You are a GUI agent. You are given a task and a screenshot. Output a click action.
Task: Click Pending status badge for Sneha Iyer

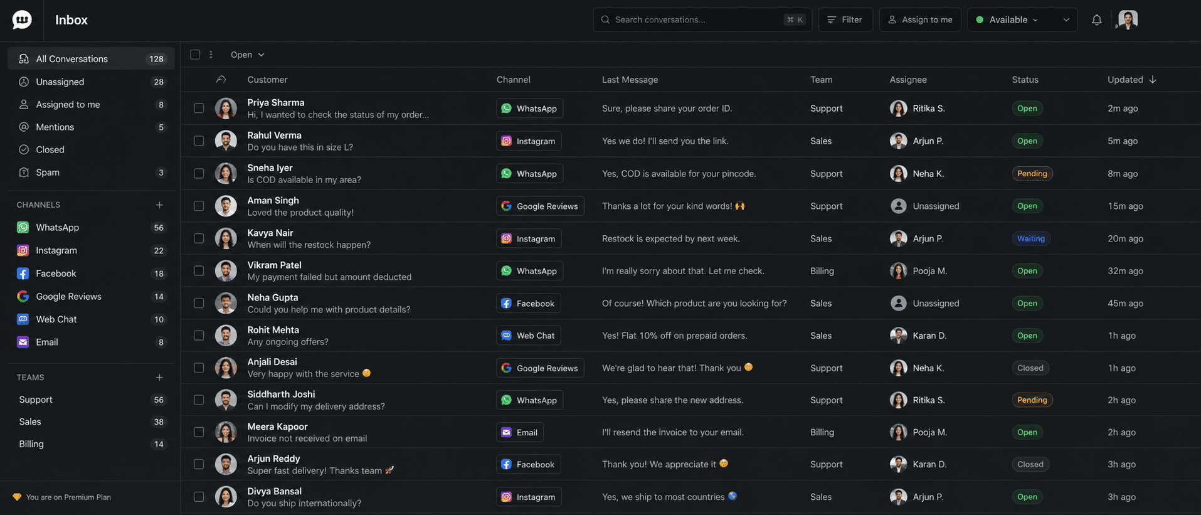pyautogui.click(x=1032, y=174)
